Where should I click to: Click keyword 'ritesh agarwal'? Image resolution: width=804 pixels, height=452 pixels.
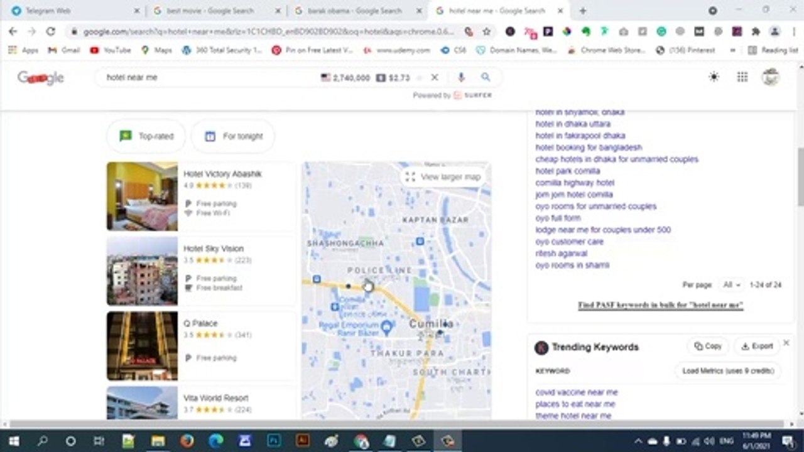coord(561,254)
